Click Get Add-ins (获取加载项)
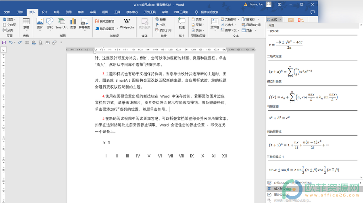The image size is (363, 203). (105, 21)
